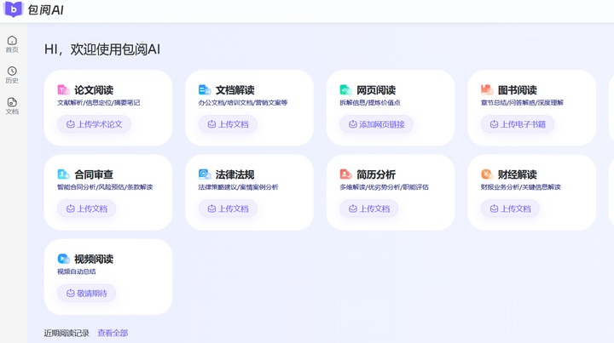Click the 文档解读 blue card icon
614x343 pixels.
(x=205, y=90)
